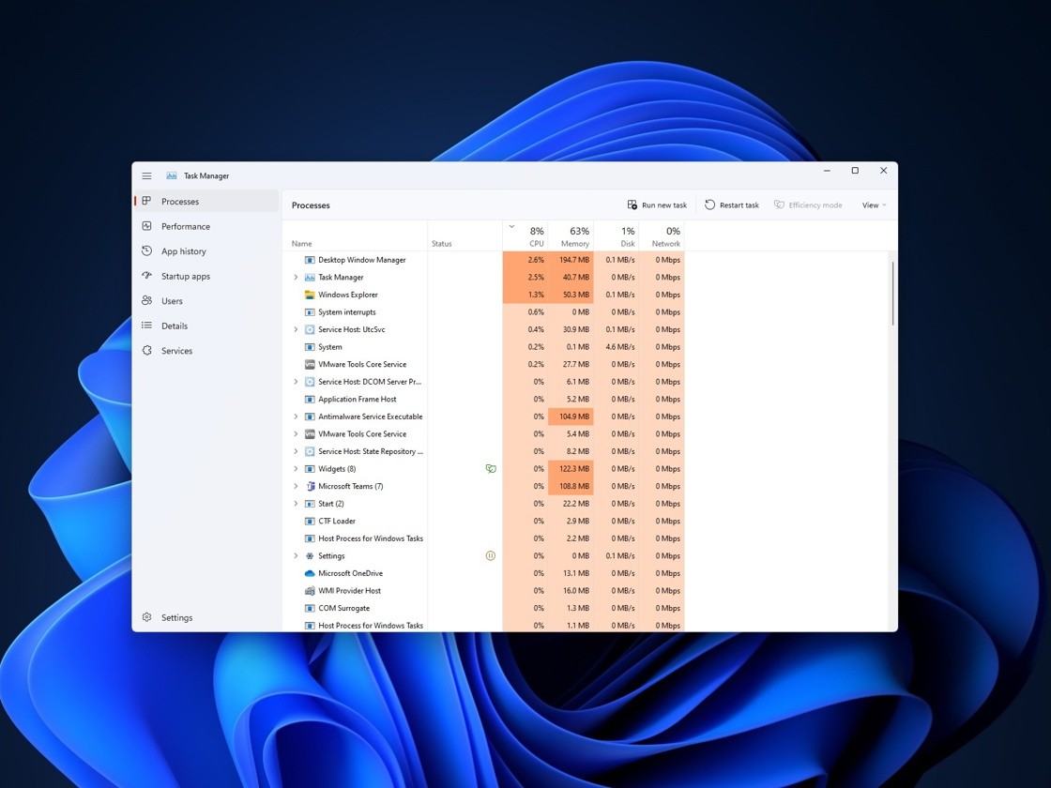The image size is (1051, 788).
Task: Click the vertical scrollbar of process list
Action: (x=892, y=293)
